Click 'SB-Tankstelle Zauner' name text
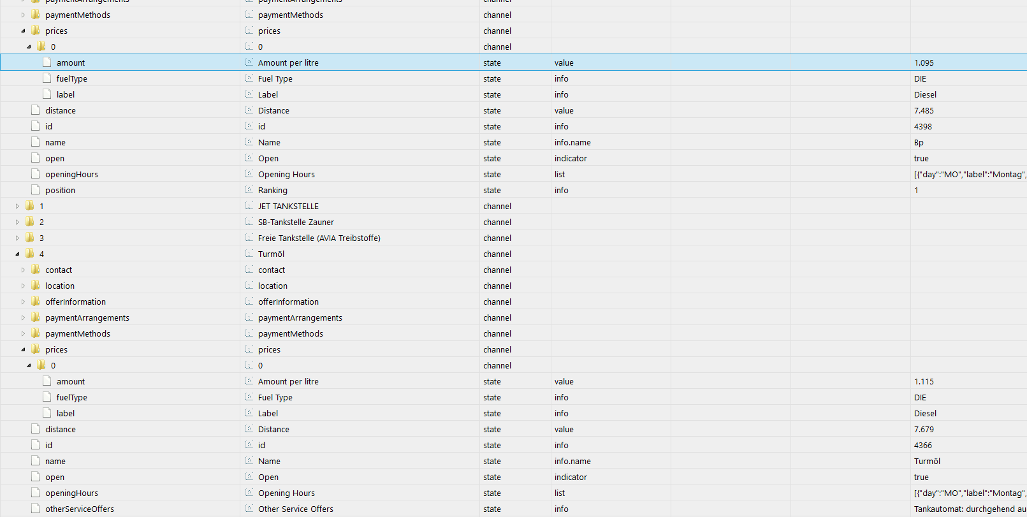This screenshot has height=517, width=1027. point(296,222)
